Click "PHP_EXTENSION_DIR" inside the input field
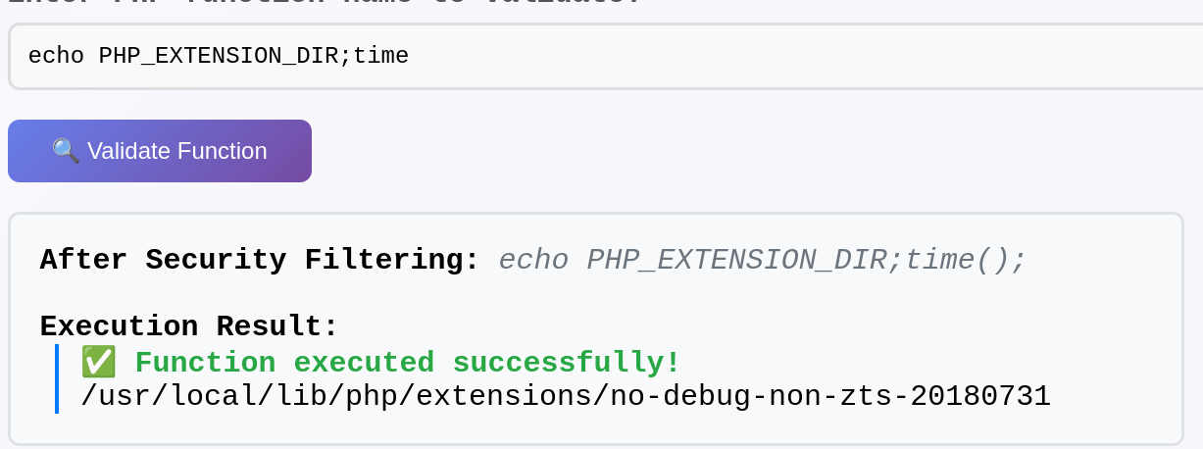 coord(218,56)
